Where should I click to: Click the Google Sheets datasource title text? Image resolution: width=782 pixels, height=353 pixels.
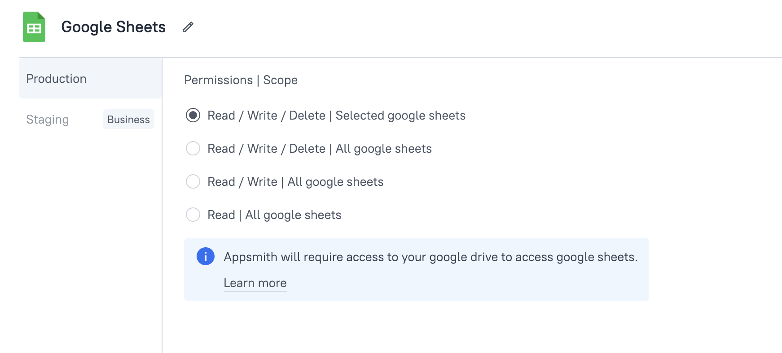coord(114,27)
